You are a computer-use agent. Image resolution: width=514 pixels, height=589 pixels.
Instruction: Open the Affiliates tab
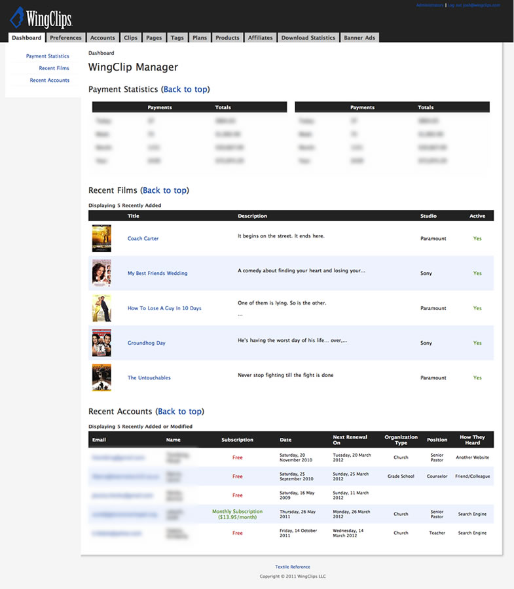(x=261, y=38)
